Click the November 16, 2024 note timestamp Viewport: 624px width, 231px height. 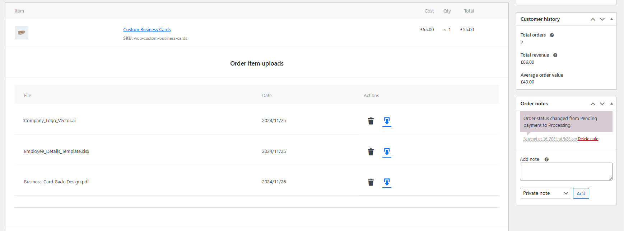point(550,139)
